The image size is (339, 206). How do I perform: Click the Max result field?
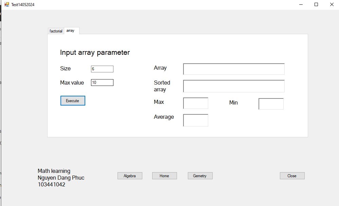coord(196,104)
